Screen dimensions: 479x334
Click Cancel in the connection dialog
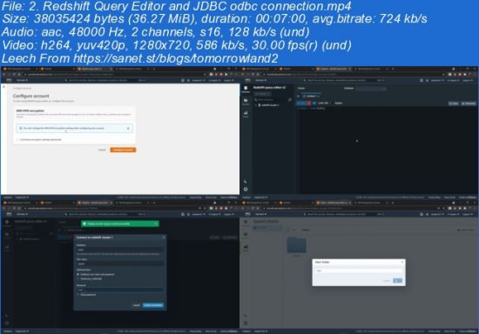[136, 305]
